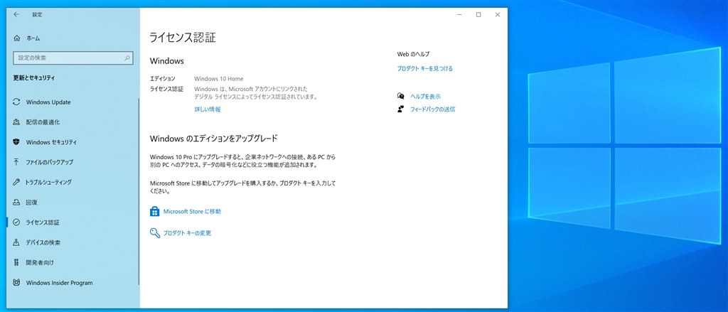This screenshot has height=312, width=728.
Task: Click the search magnifier icon in settings search
Action: tap(127, 58)
